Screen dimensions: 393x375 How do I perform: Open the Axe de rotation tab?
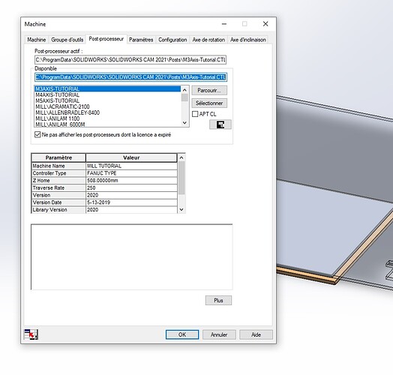click(x=208, y=40)
